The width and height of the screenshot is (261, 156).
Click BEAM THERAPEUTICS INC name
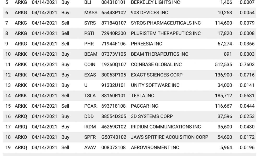159,54
